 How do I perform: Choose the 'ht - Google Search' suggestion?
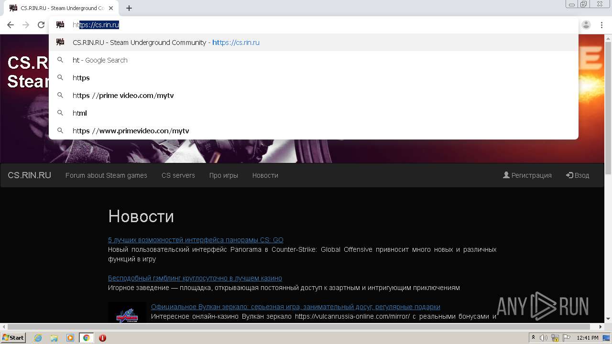pyautogui.click(x=314, y=60)
